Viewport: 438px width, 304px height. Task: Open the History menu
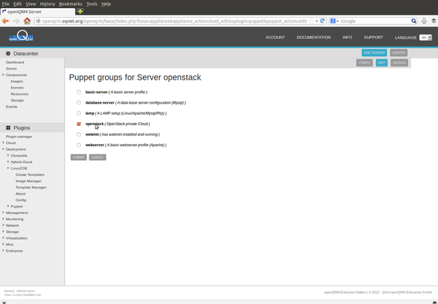tap(47, 4)
